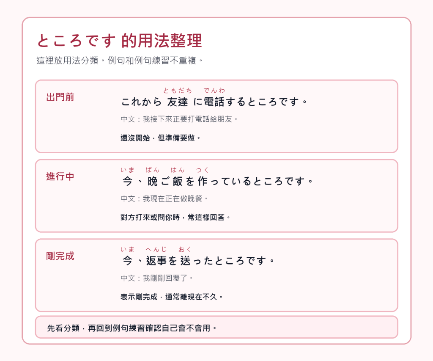
Task: Click the sentence これから友達に電話するところです
Action: point(214,102)
